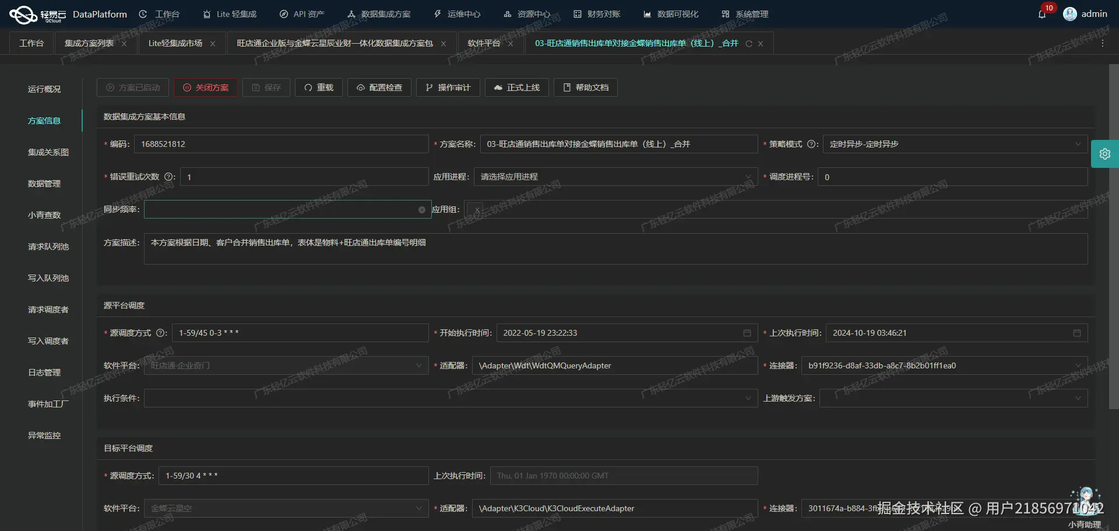The width and height of the screenshot is (1119, 531).
Task: Open 数据可视化 menu
Action: click(x=671, y=14)
